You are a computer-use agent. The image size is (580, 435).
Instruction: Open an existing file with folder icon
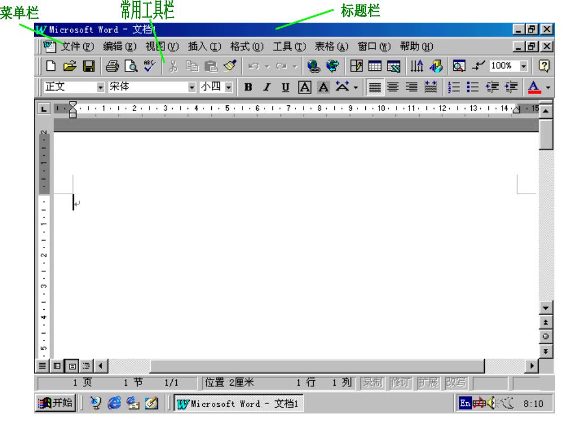click(70, 66)
